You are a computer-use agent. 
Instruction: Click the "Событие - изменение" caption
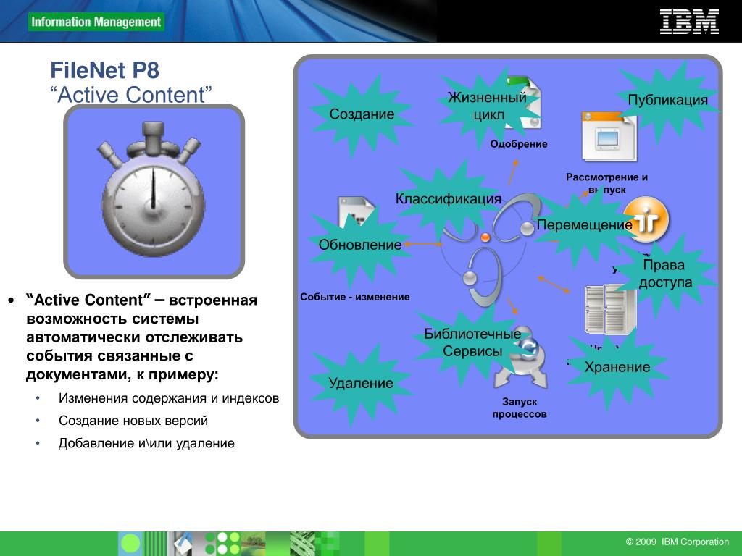[355, 298]
